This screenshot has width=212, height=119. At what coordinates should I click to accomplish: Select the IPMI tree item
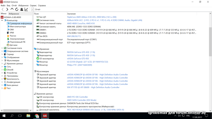[x=12, y=33]
